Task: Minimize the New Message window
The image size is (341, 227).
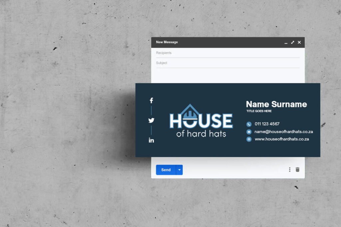Action: click(286, 43)
